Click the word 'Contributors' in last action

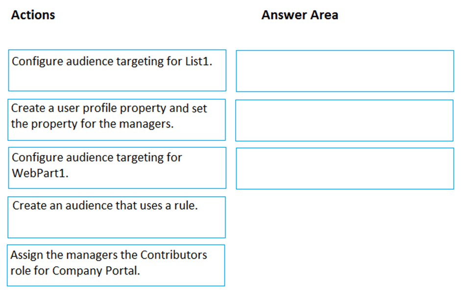point(173,255)
